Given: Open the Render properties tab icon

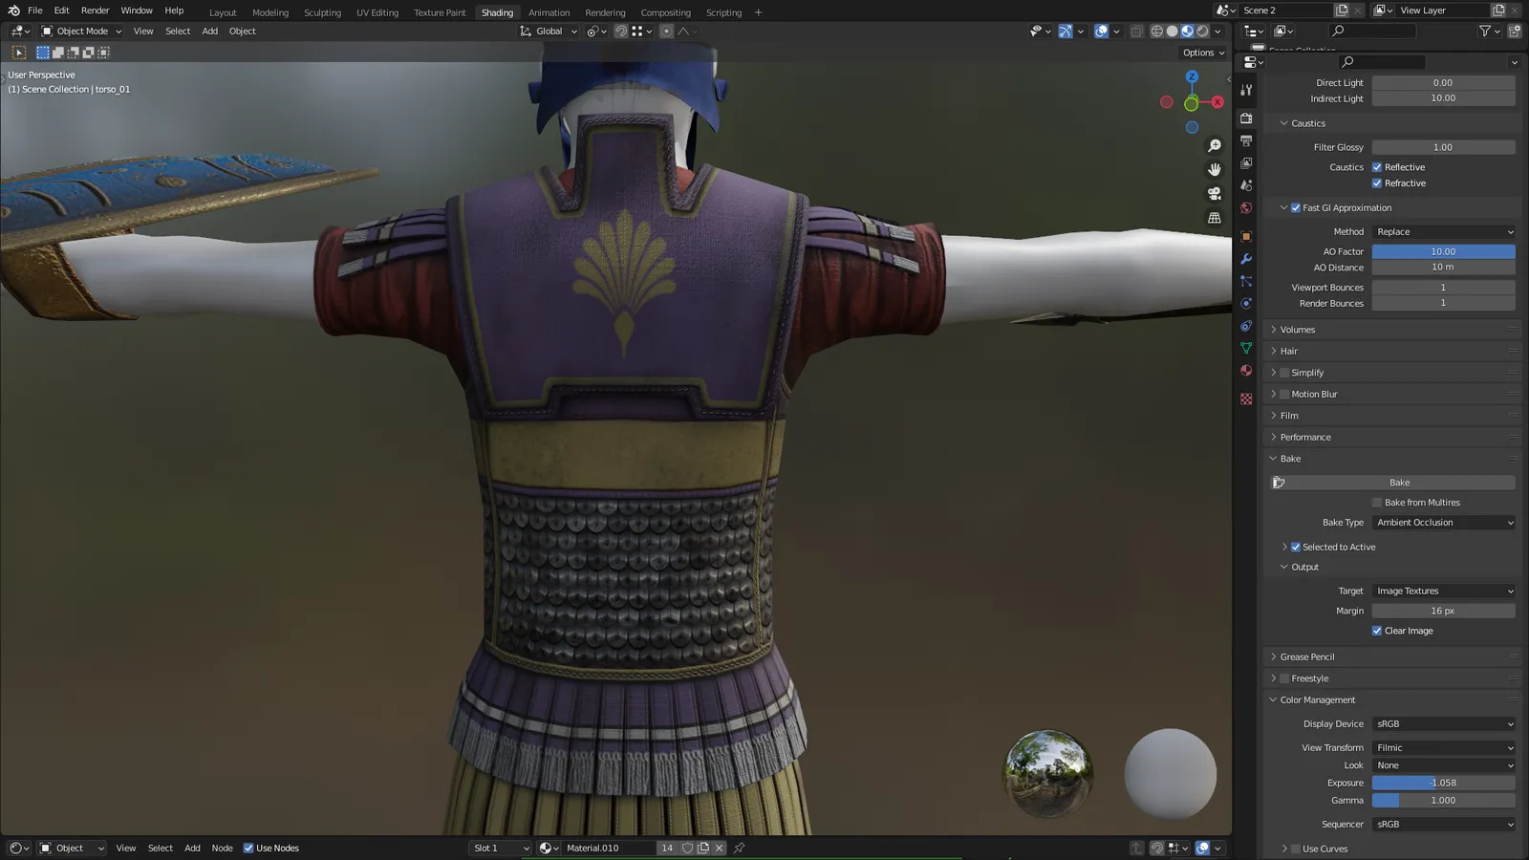Looking at the screenshot, I should coord(1246,118).
